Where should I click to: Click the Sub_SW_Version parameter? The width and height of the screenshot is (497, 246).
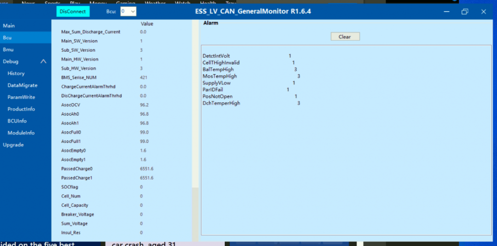78,50
